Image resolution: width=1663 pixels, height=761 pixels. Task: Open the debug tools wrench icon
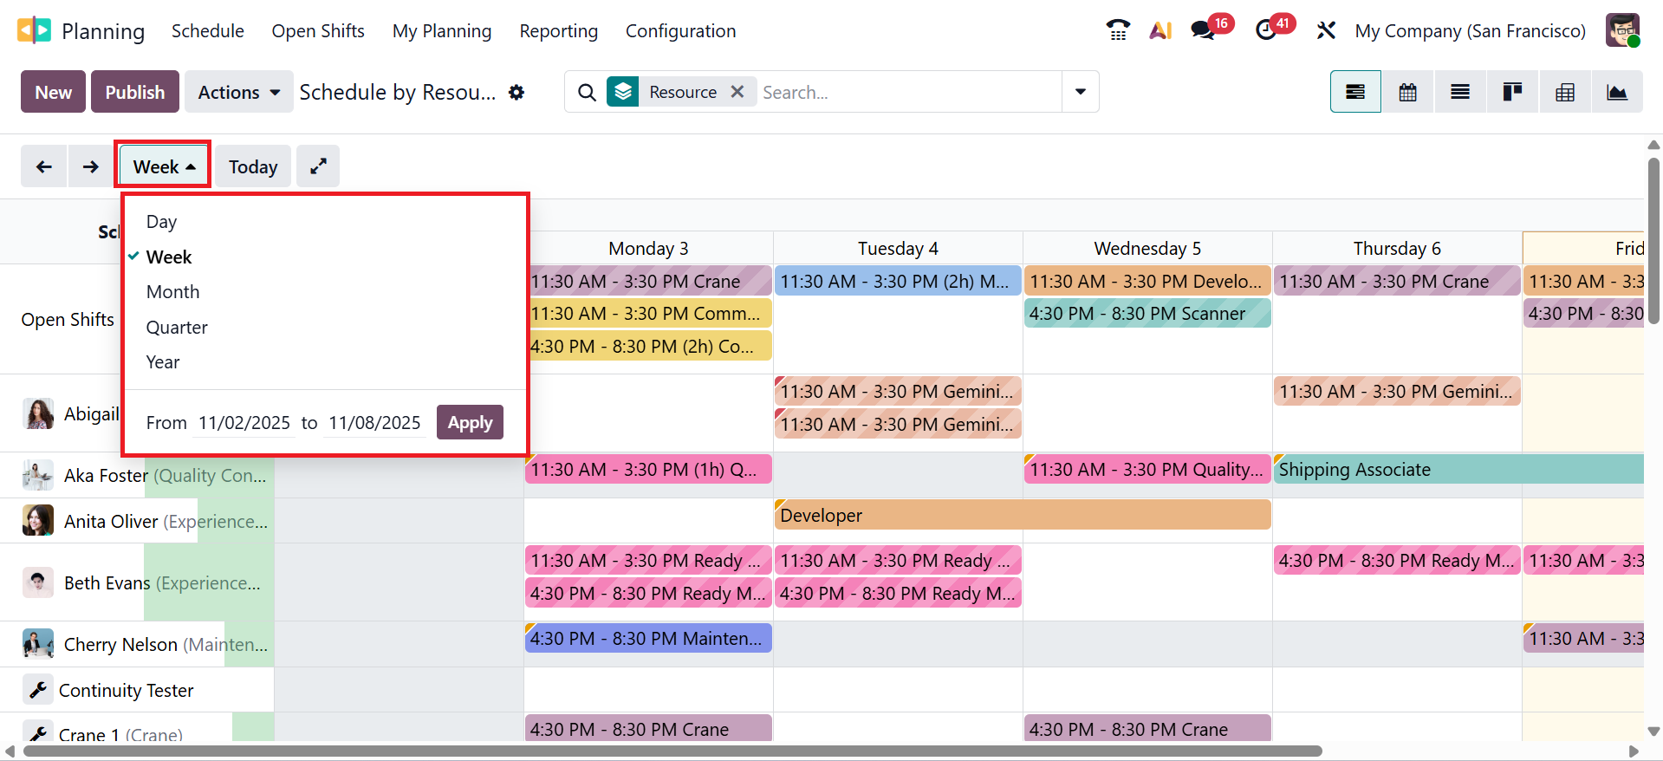[x=1326, y=31]
